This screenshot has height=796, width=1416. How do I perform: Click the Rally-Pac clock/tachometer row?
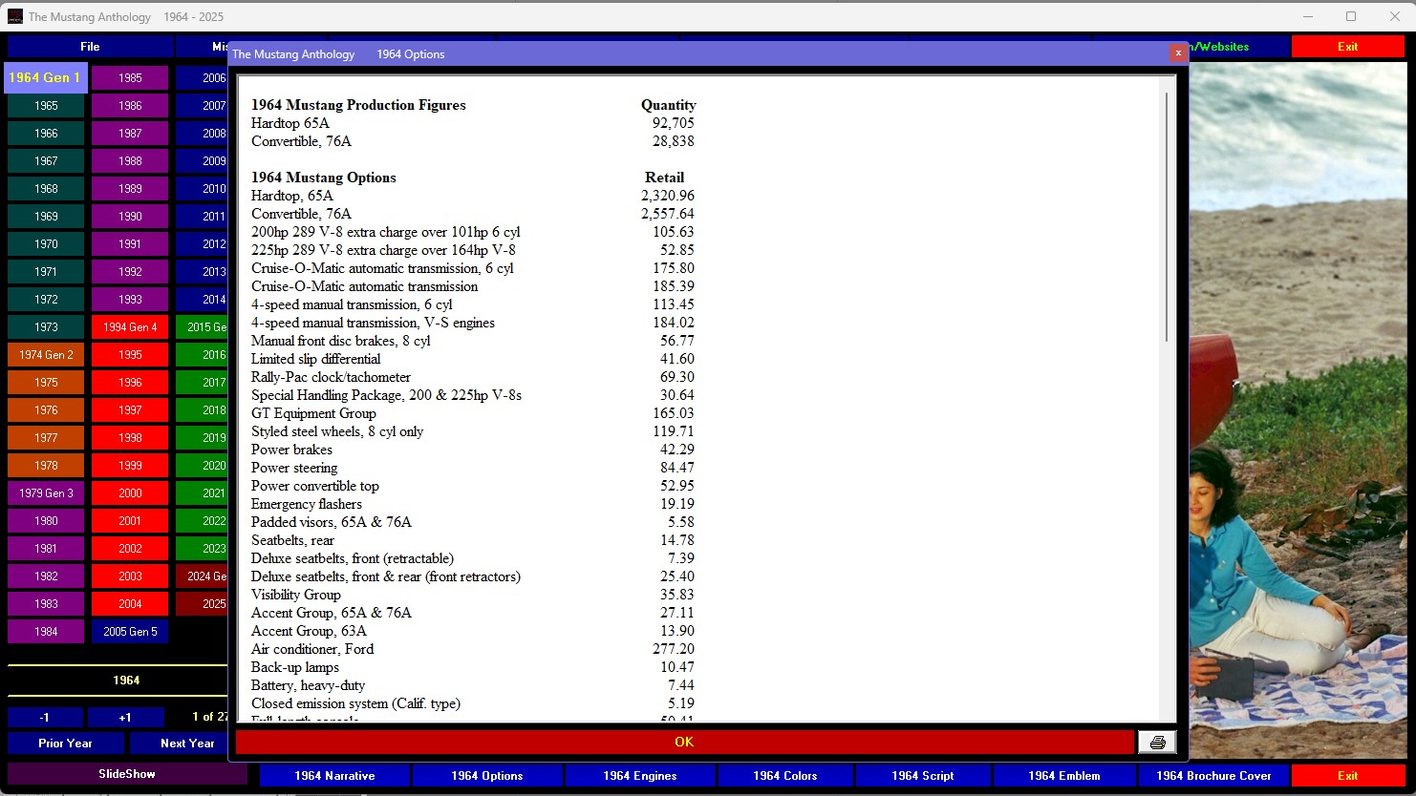pyautogui.click(x=473, y=377)
